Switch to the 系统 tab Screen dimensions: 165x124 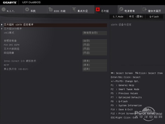[35, 9]
